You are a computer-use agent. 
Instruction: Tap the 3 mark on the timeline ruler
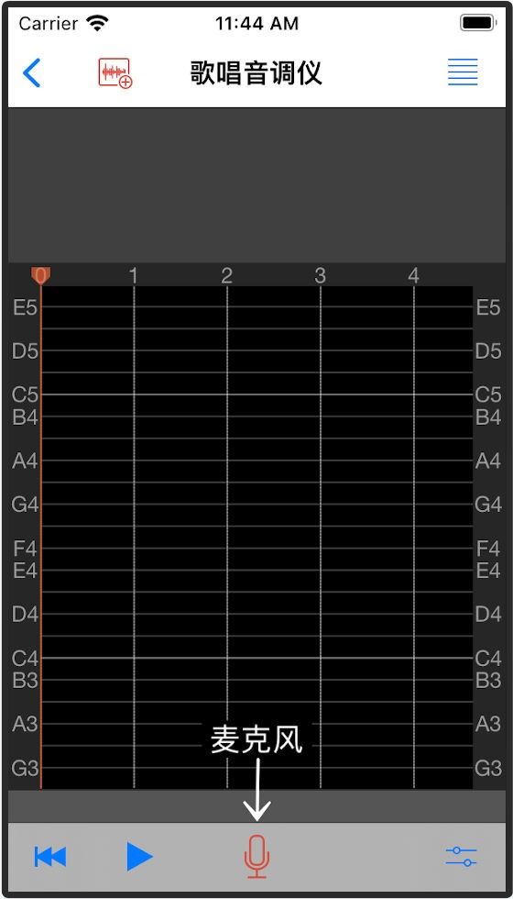point(320,276)
